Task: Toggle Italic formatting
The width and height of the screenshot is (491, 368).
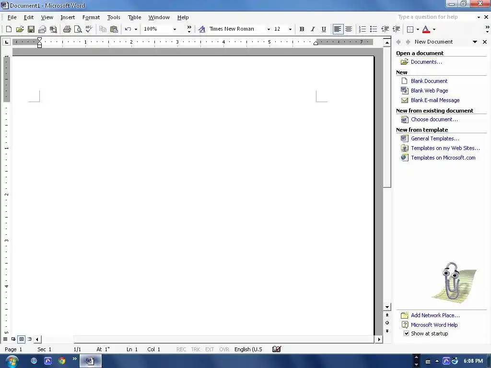Action: point(313,29)
